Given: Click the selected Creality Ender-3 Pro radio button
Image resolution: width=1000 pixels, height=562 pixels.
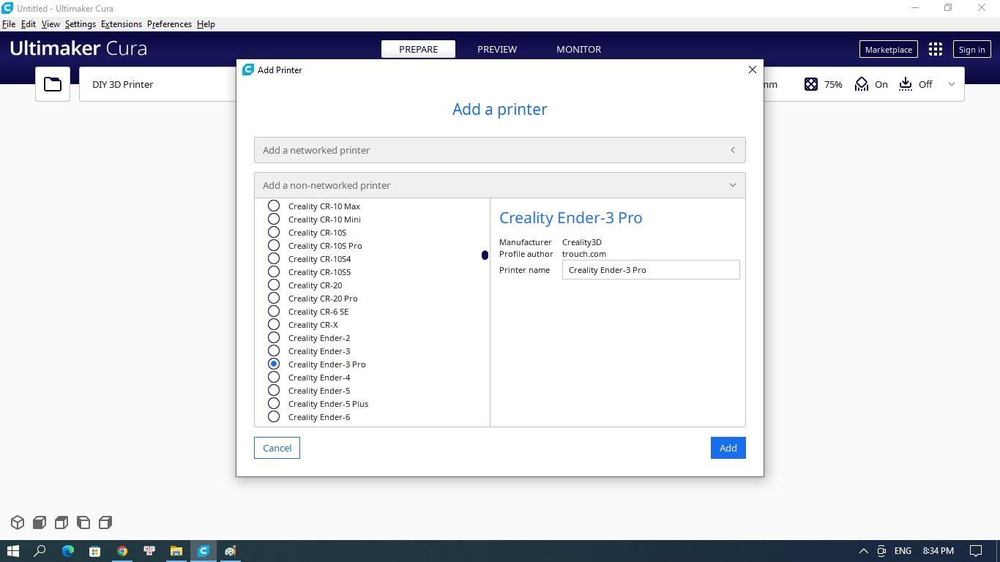Looking at the screenshot, I should point(274,364).
